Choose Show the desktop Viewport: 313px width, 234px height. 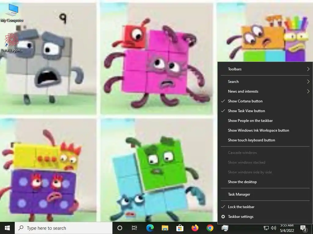[x=265, y=182]
